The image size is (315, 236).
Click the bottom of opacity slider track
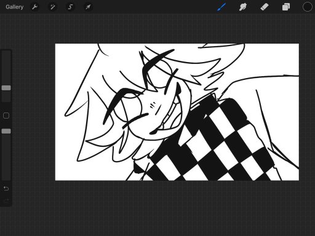click(x=6, y=178)
